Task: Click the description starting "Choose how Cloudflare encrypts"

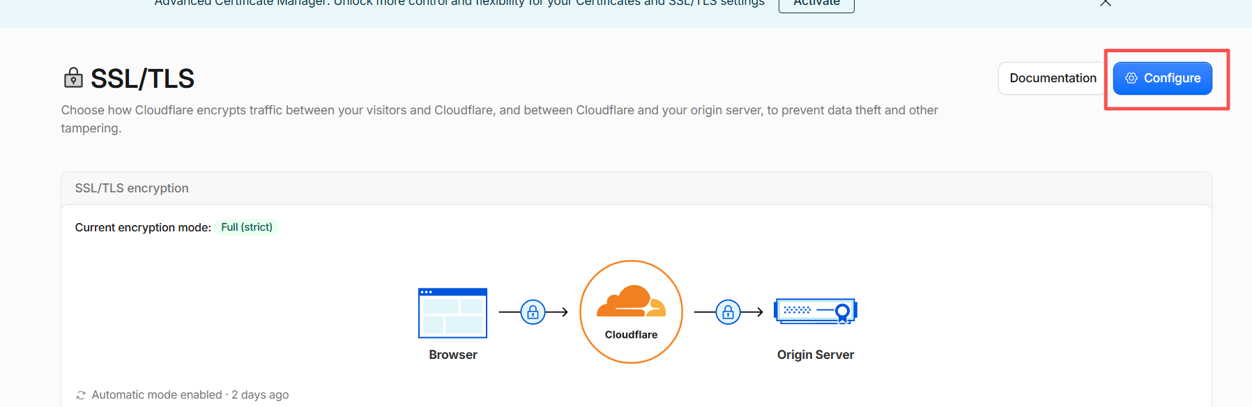Action: [x=499, y=119]
